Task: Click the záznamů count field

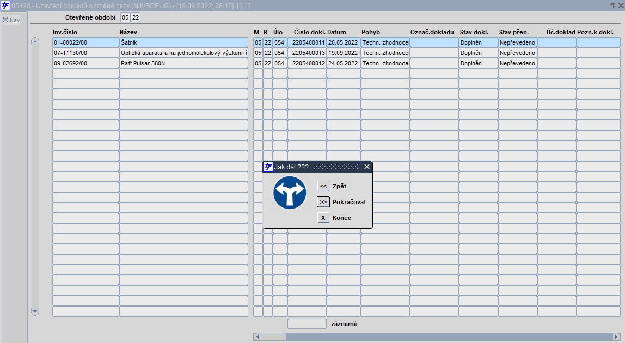Action: point(307,324)
